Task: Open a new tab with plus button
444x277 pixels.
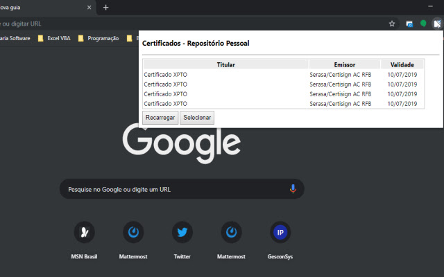Action: point(106,8)
